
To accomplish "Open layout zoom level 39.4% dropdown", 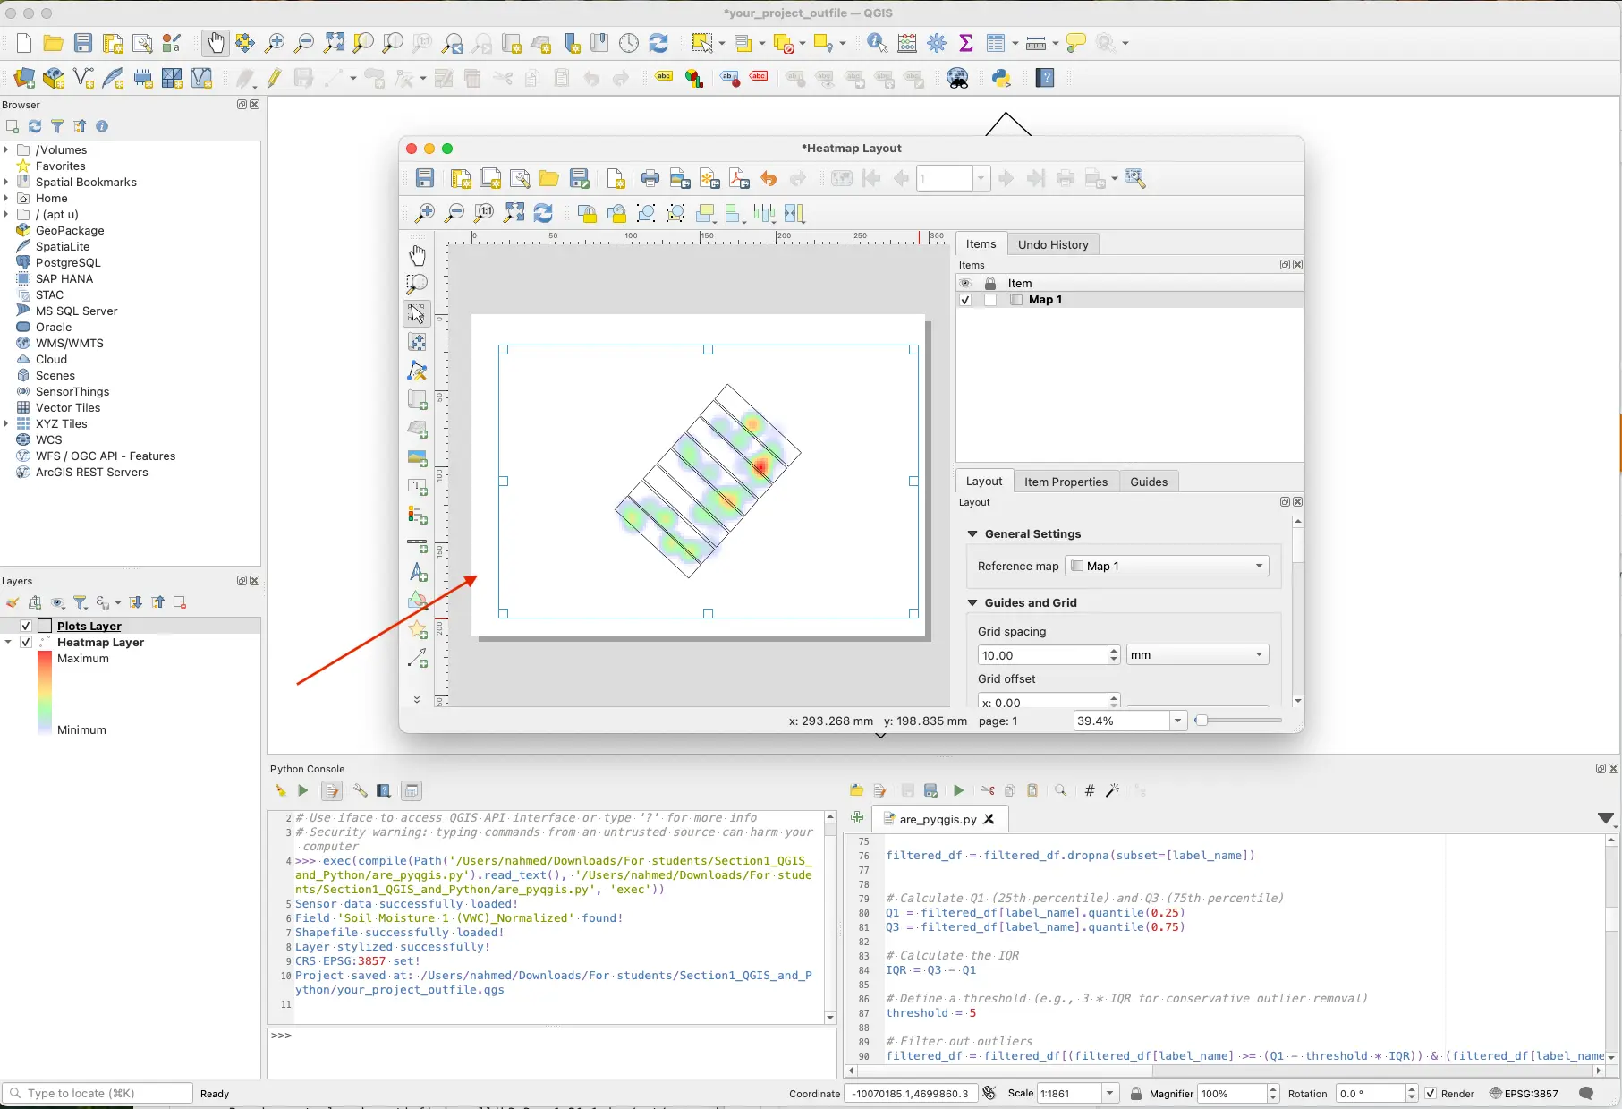I will [x=1177, y=721].
